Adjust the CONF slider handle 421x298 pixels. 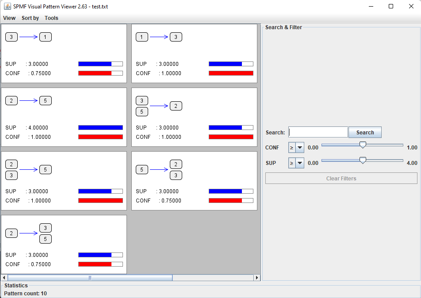pyautogui.click(x=363, y=145)
